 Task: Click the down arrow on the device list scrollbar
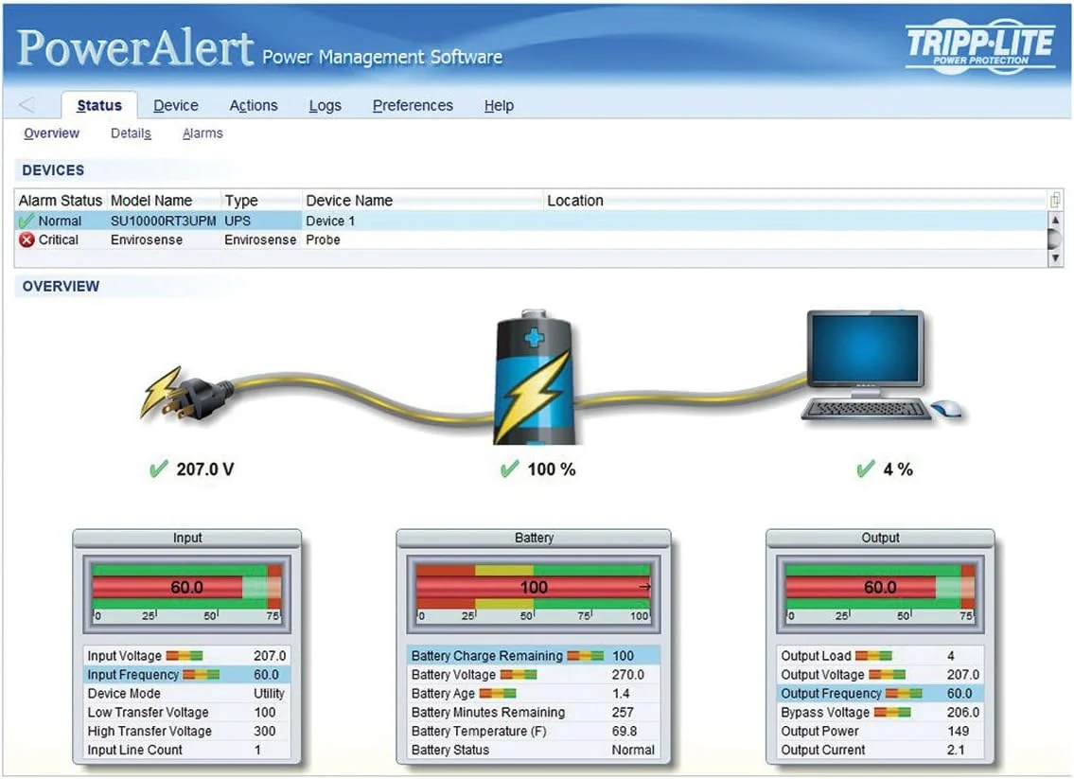[x=1053, y=257]
